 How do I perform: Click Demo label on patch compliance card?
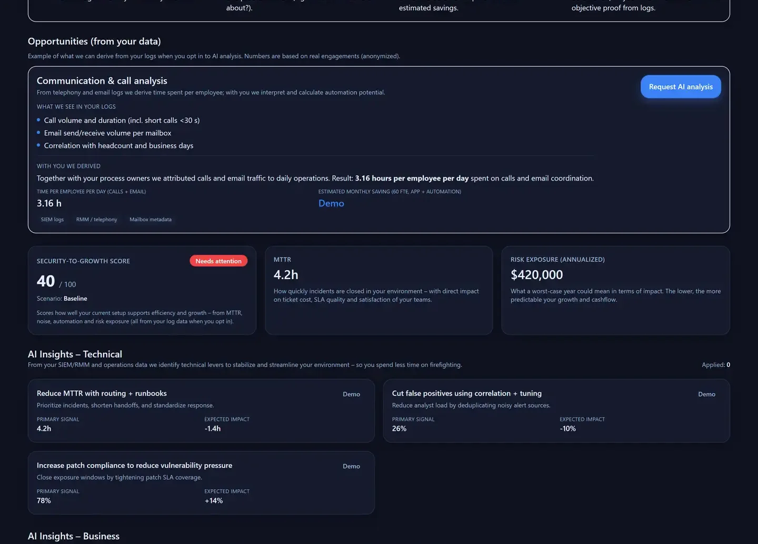pyautogui.click(x=351, y=467)
